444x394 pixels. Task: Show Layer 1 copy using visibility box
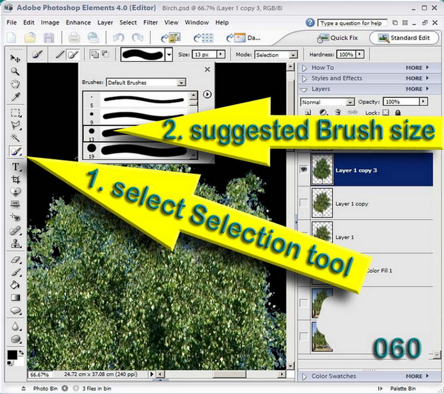[x=304, y=203]
